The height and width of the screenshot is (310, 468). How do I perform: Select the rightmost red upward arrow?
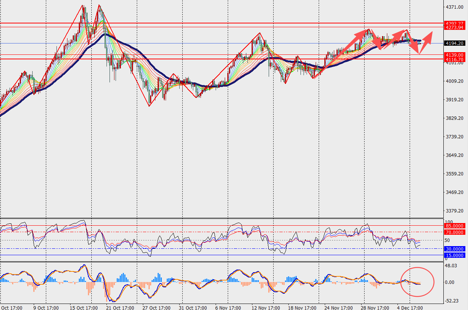[427, 38]
